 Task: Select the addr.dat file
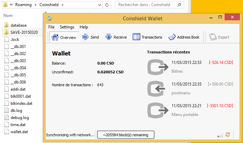click(x=18, y=89)
